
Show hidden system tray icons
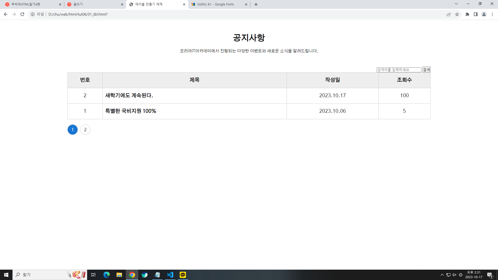click(442, 275)
